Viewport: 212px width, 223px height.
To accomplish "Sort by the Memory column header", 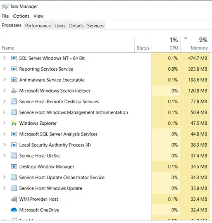I will [x=195, y=44].
